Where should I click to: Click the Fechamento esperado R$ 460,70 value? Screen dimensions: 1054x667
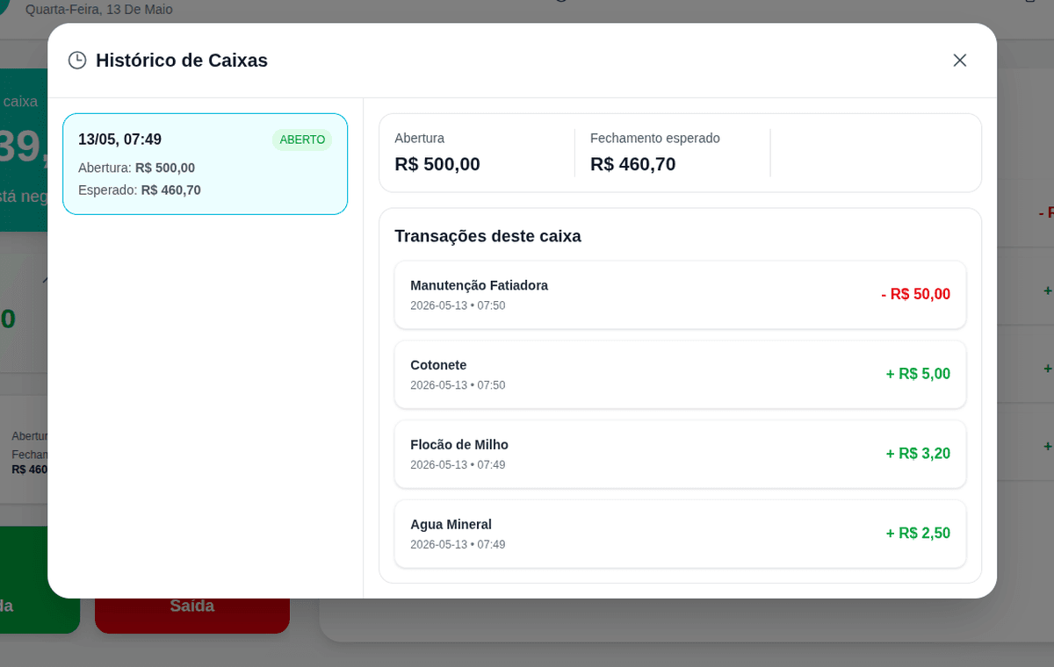(633, 164)
